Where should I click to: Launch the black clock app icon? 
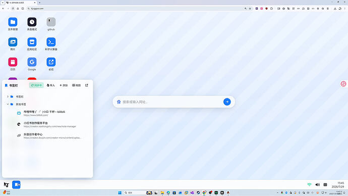pyautogui.click(x=32, y=22)
